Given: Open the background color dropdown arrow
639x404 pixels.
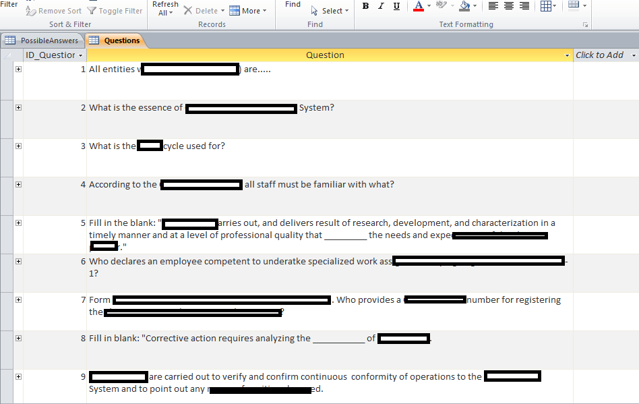Looking at the screenshot, I should pyautogui.click(x=475, y=6).
